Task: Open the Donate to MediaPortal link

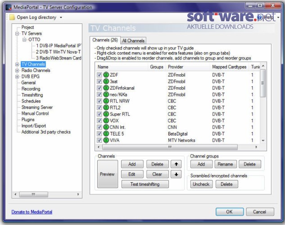Action: pyautogui.click(x=32, y=212)
